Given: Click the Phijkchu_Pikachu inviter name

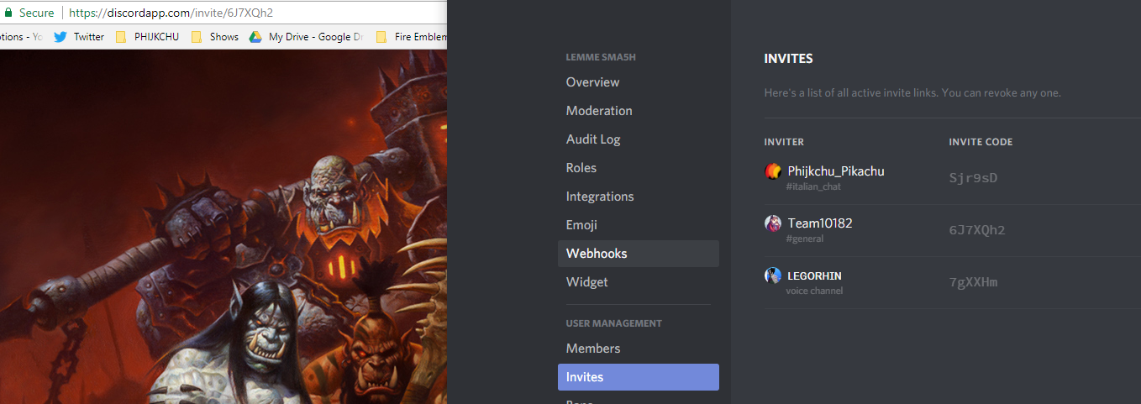Looking at the screenshot, I should [836, 171].
